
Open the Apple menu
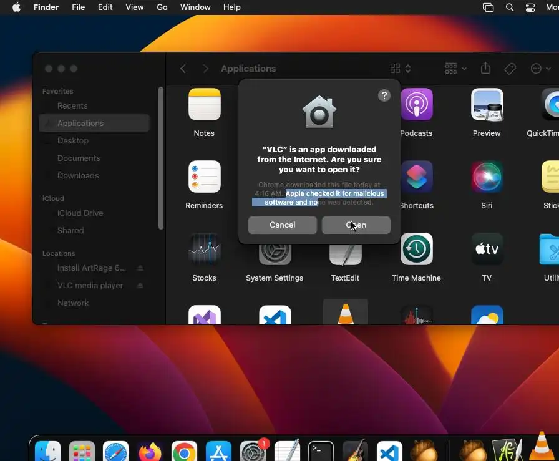[16, 7]
